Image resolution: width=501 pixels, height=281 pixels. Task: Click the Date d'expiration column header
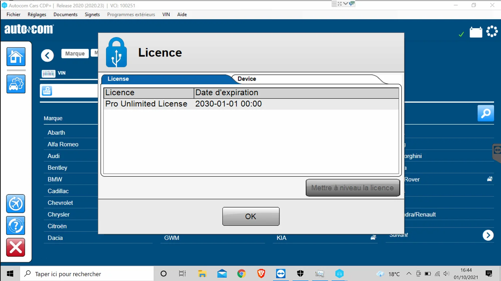(296, 93)
